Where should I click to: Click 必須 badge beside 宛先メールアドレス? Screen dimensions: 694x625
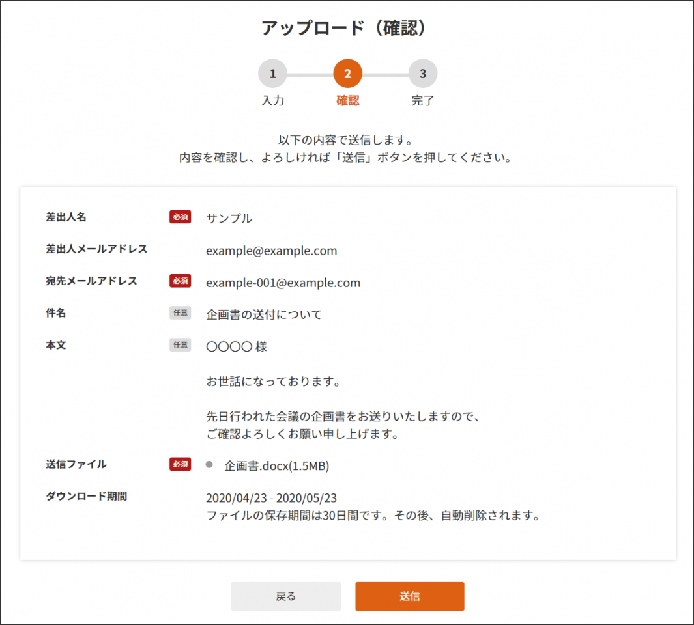[x=180, y=281]
